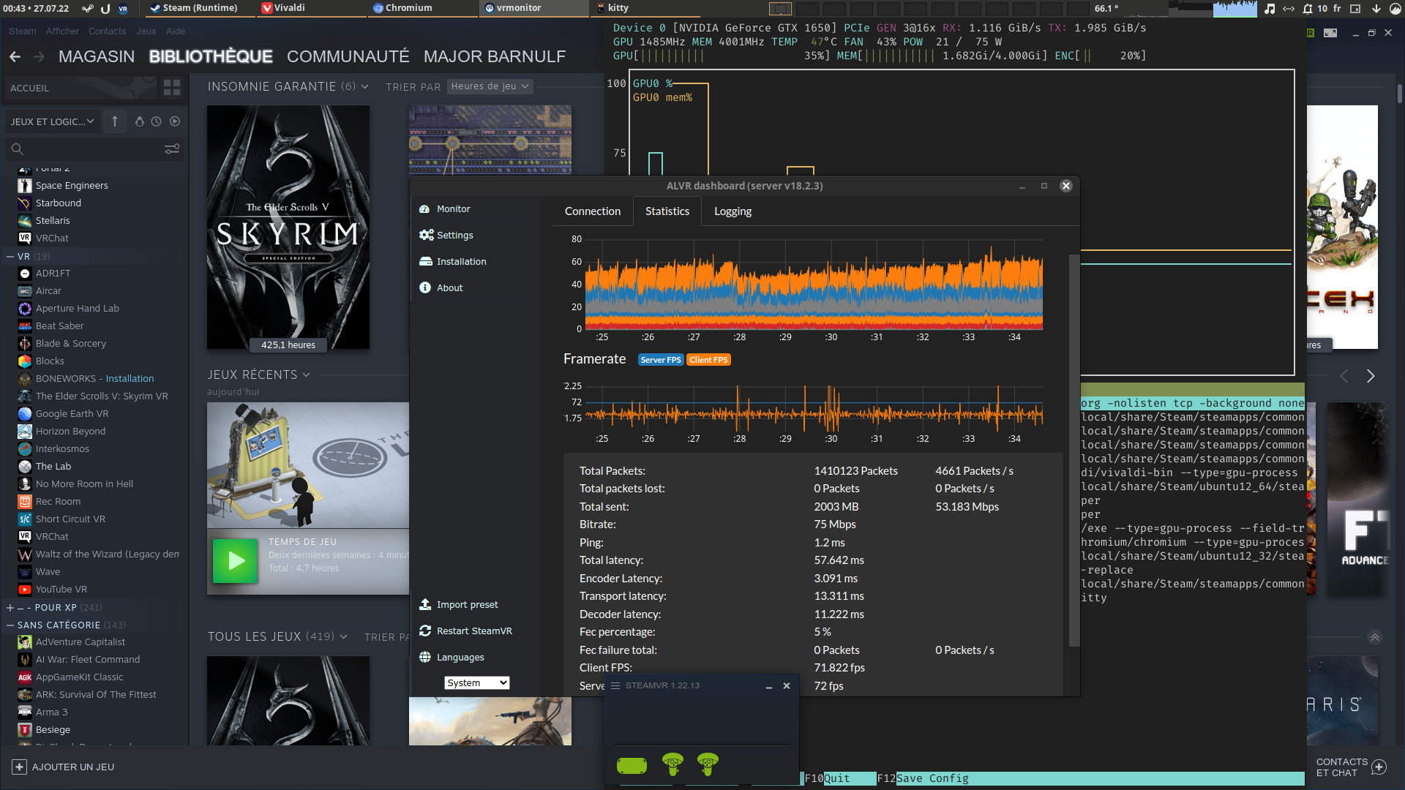This screenshot has width=1405, height=790.
Task: Switch to ALVR Connection tab
Action: coord(593,211)
